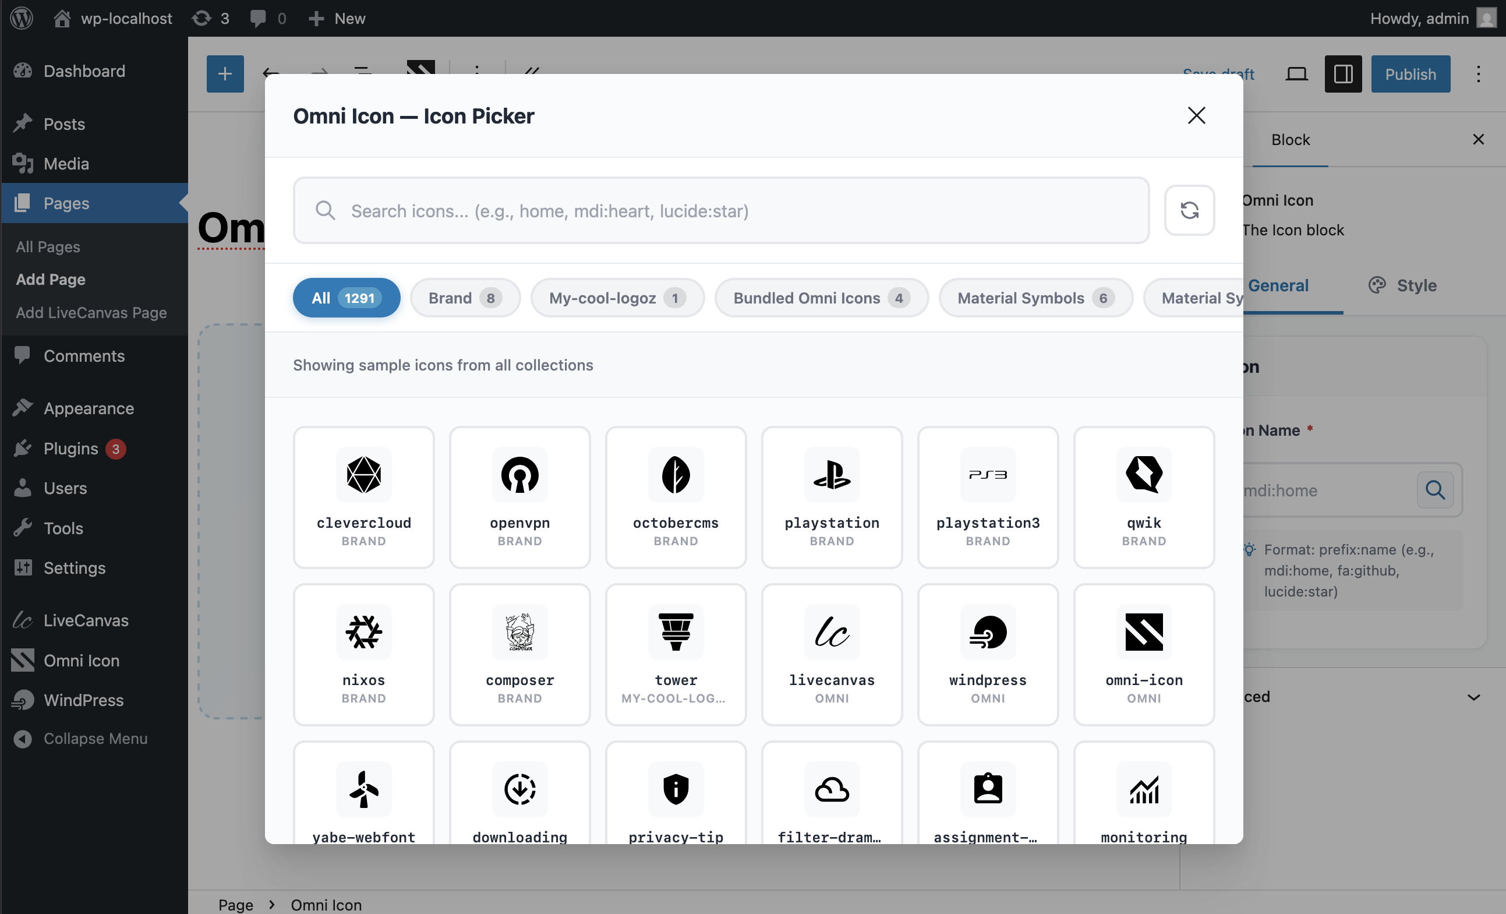The height and width of the screenshot is (914, 1506).
Task: Show only Bundled Omni Icons
Action: (821, 298)
